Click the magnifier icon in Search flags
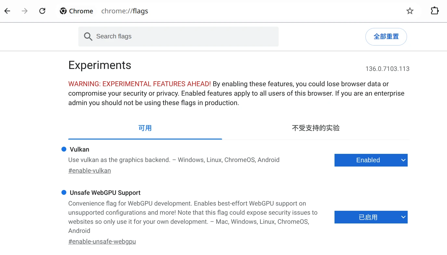 [88, 36]
